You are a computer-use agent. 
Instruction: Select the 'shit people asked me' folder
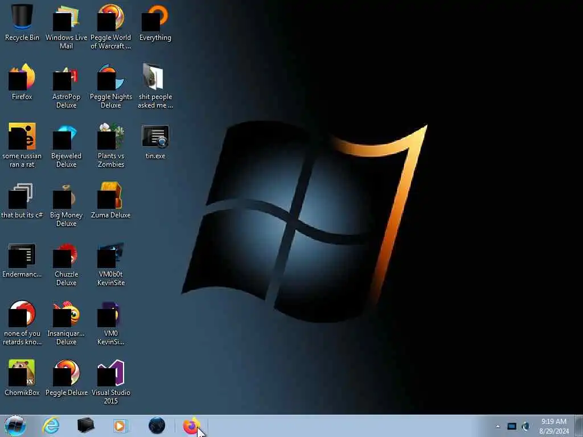[x=155, y=86]
